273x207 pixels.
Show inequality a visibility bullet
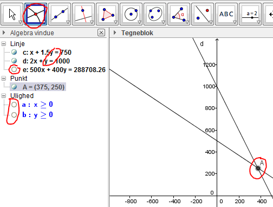point(14,105)
